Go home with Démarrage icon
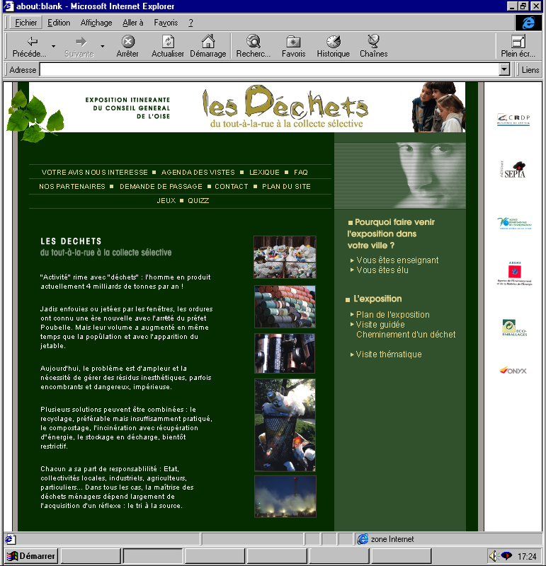 coord(207,42)
